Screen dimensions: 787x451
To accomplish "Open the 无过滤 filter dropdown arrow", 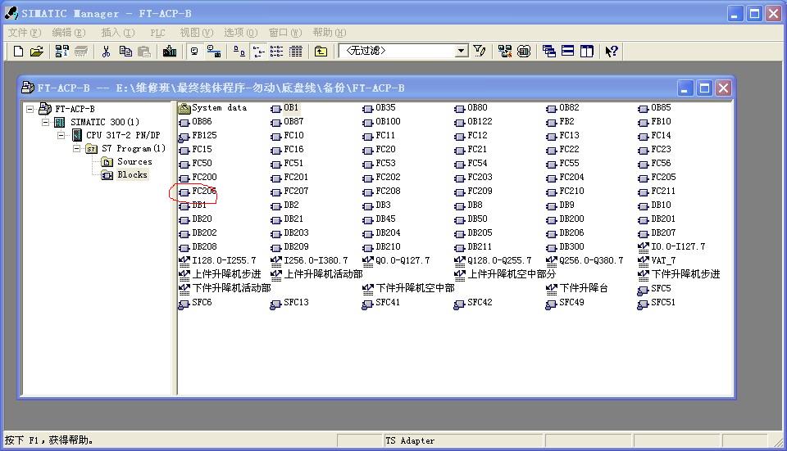I will pyautogui.click(x=460, y=51).
